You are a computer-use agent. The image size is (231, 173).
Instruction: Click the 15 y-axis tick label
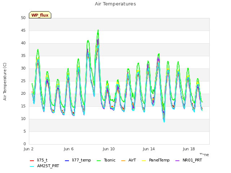[x=23, y=106]
